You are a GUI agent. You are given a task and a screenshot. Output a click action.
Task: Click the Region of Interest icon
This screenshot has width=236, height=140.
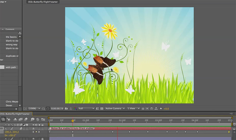(x=97, y=108)
